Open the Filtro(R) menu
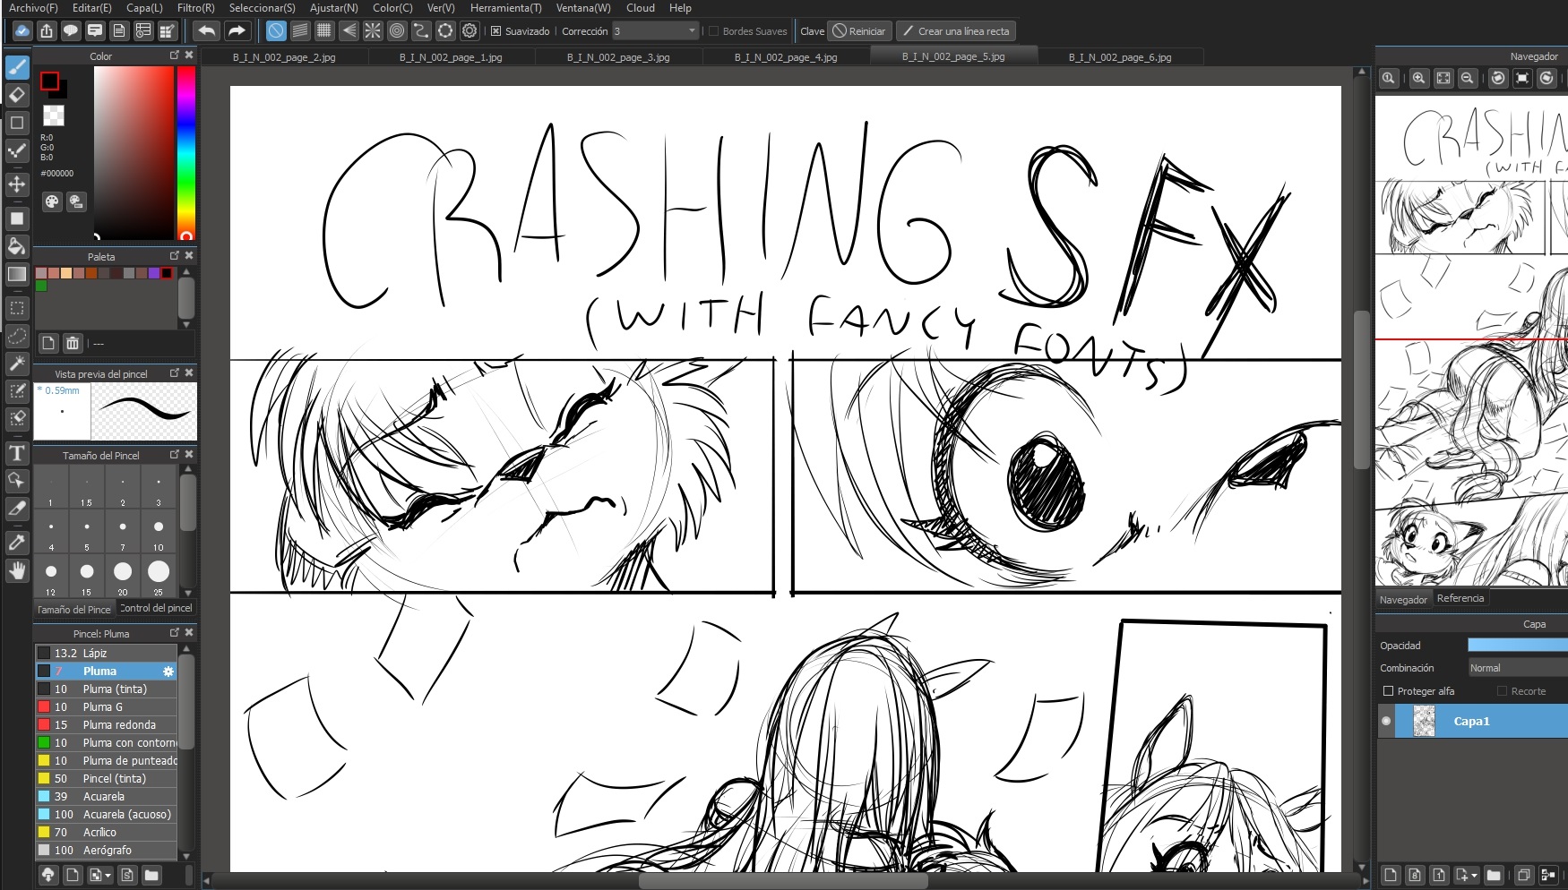This screenshot has height=890, width=1568. [195, 8]
